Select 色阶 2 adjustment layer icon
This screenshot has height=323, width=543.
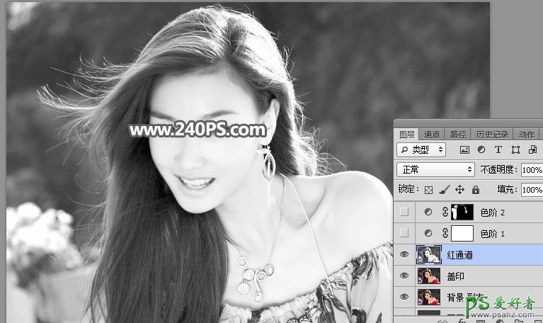[x=428, y=212]
